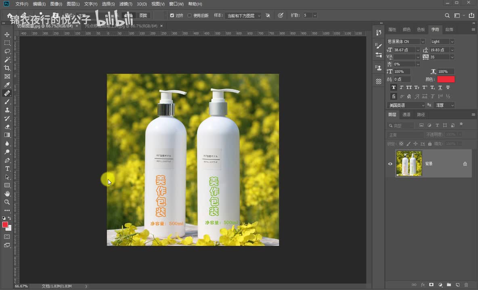This screenshot has height=290, width=478.
Task: Click the search icon in options bar
Action: [447, 15]
